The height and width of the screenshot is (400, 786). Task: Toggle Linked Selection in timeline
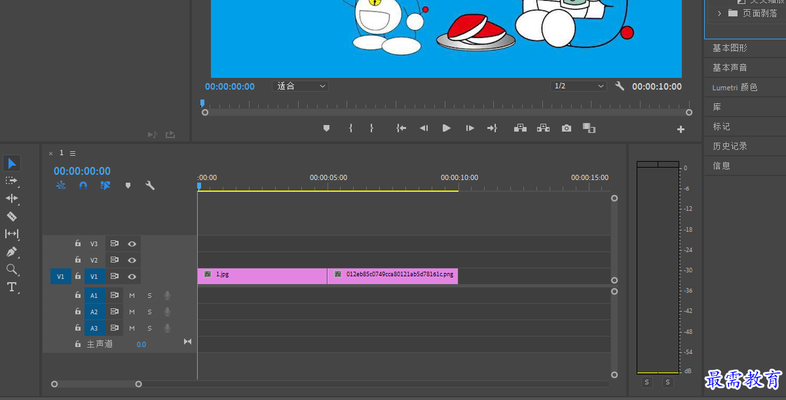click(105, 185)
